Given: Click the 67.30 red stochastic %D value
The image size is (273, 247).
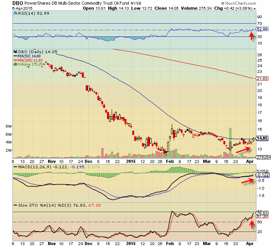Looking at the screenshot, I should pos(95,206).
